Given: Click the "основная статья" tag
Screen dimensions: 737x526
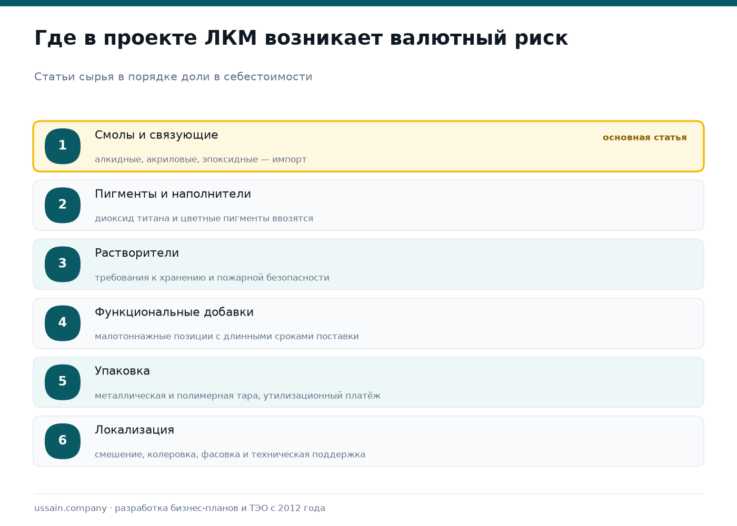Looking at the screenshot, I should coord(645,138).
